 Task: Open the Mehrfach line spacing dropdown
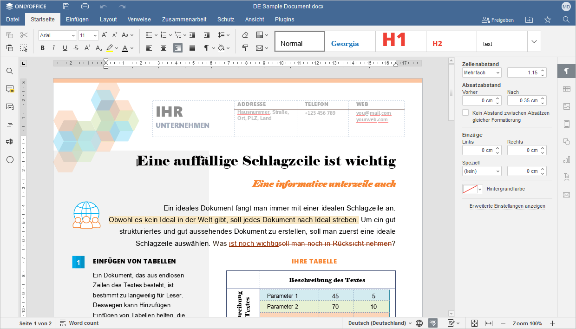point(482,72)
